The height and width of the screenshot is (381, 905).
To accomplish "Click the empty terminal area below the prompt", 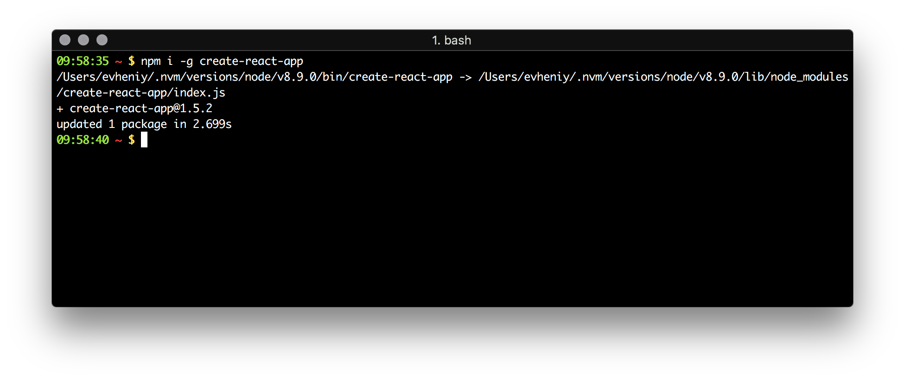I will click(x=417, y=255).
